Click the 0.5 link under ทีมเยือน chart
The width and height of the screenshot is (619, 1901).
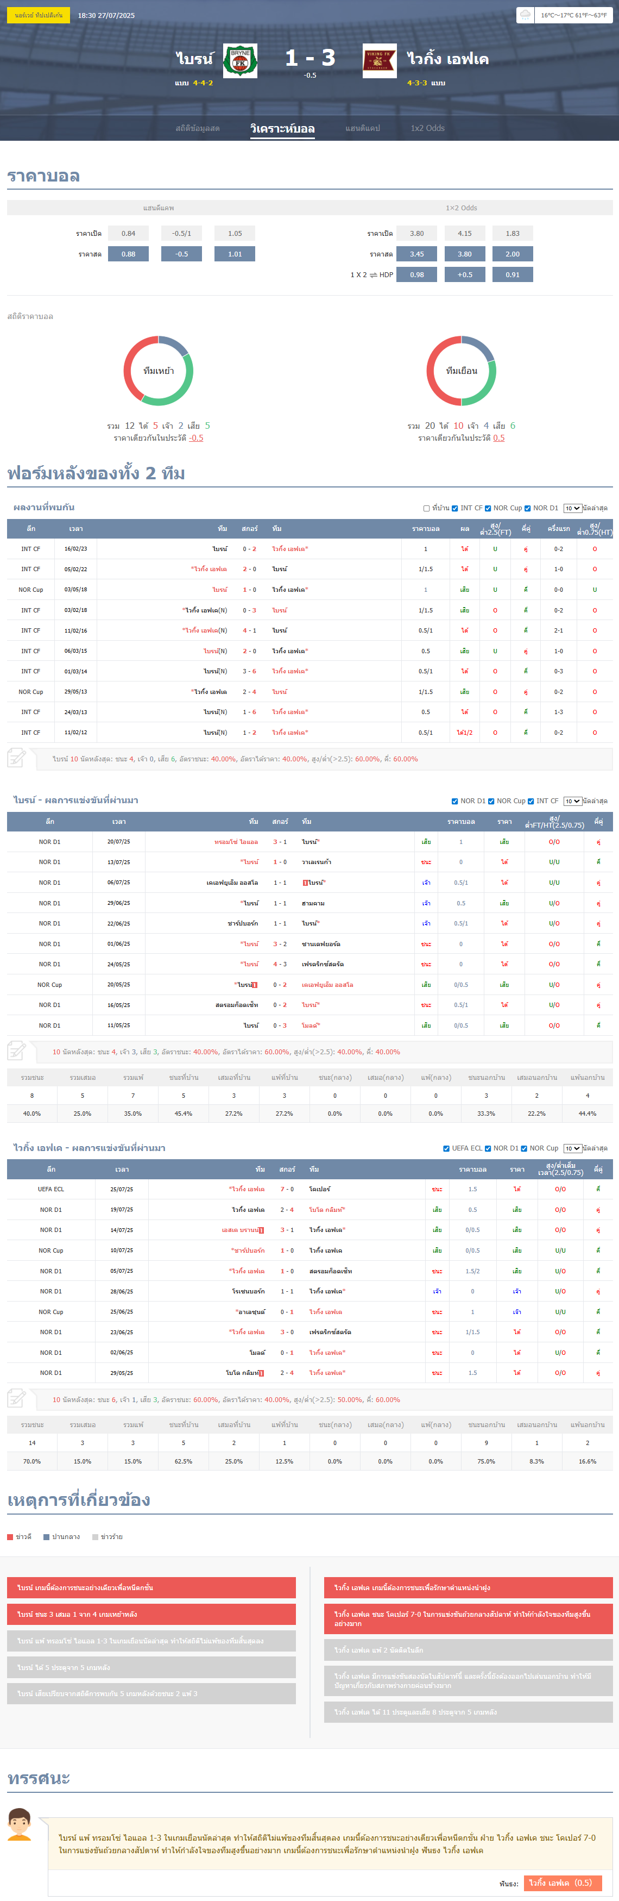tap(499, 437)
